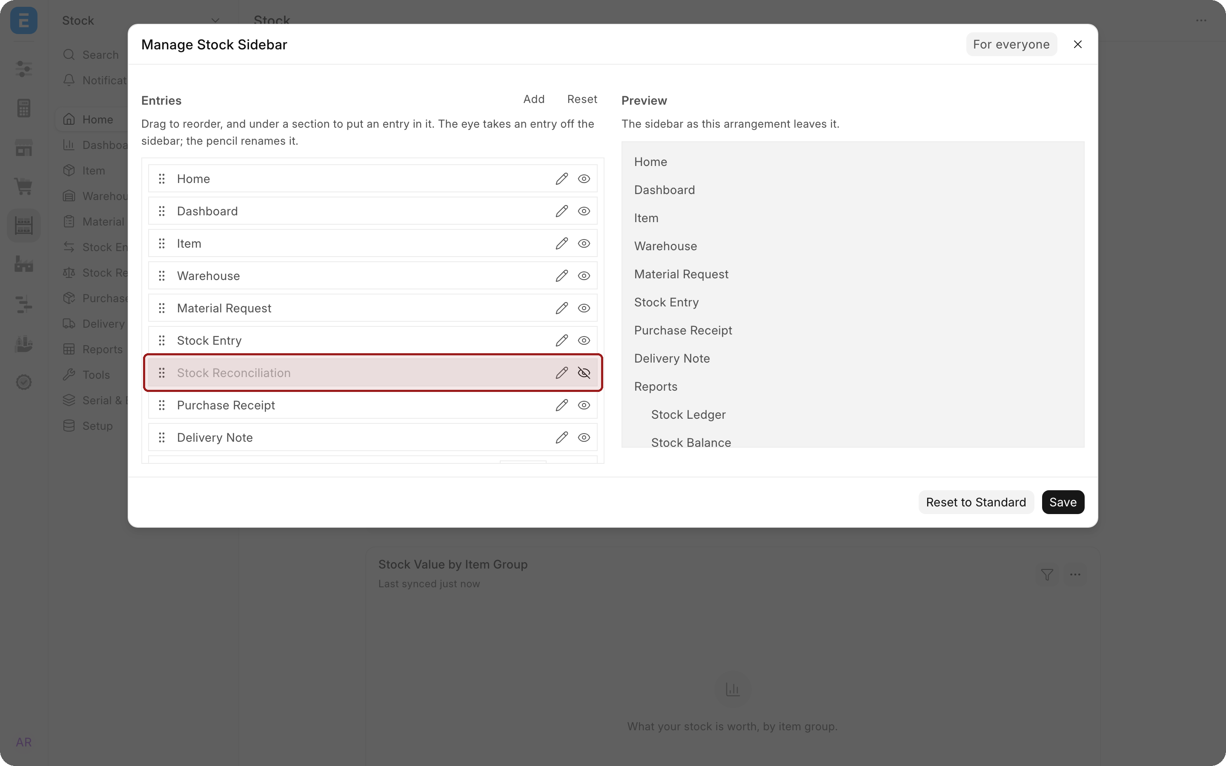
Task: Click the Reset to Standard button
Action: pos(976,502)
